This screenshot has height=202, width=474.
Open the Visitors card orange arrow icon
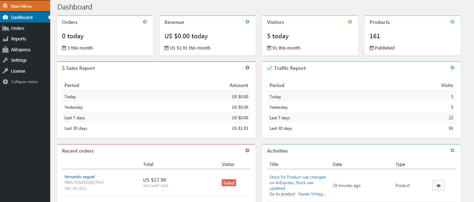(350, 22)
